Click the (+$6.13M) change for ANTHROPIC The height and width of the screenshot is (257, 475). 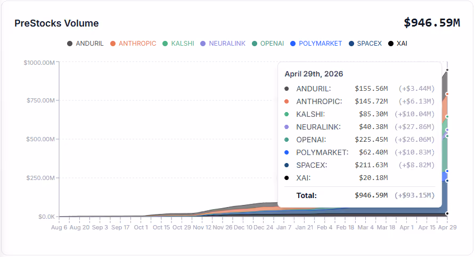click(416, 101)
